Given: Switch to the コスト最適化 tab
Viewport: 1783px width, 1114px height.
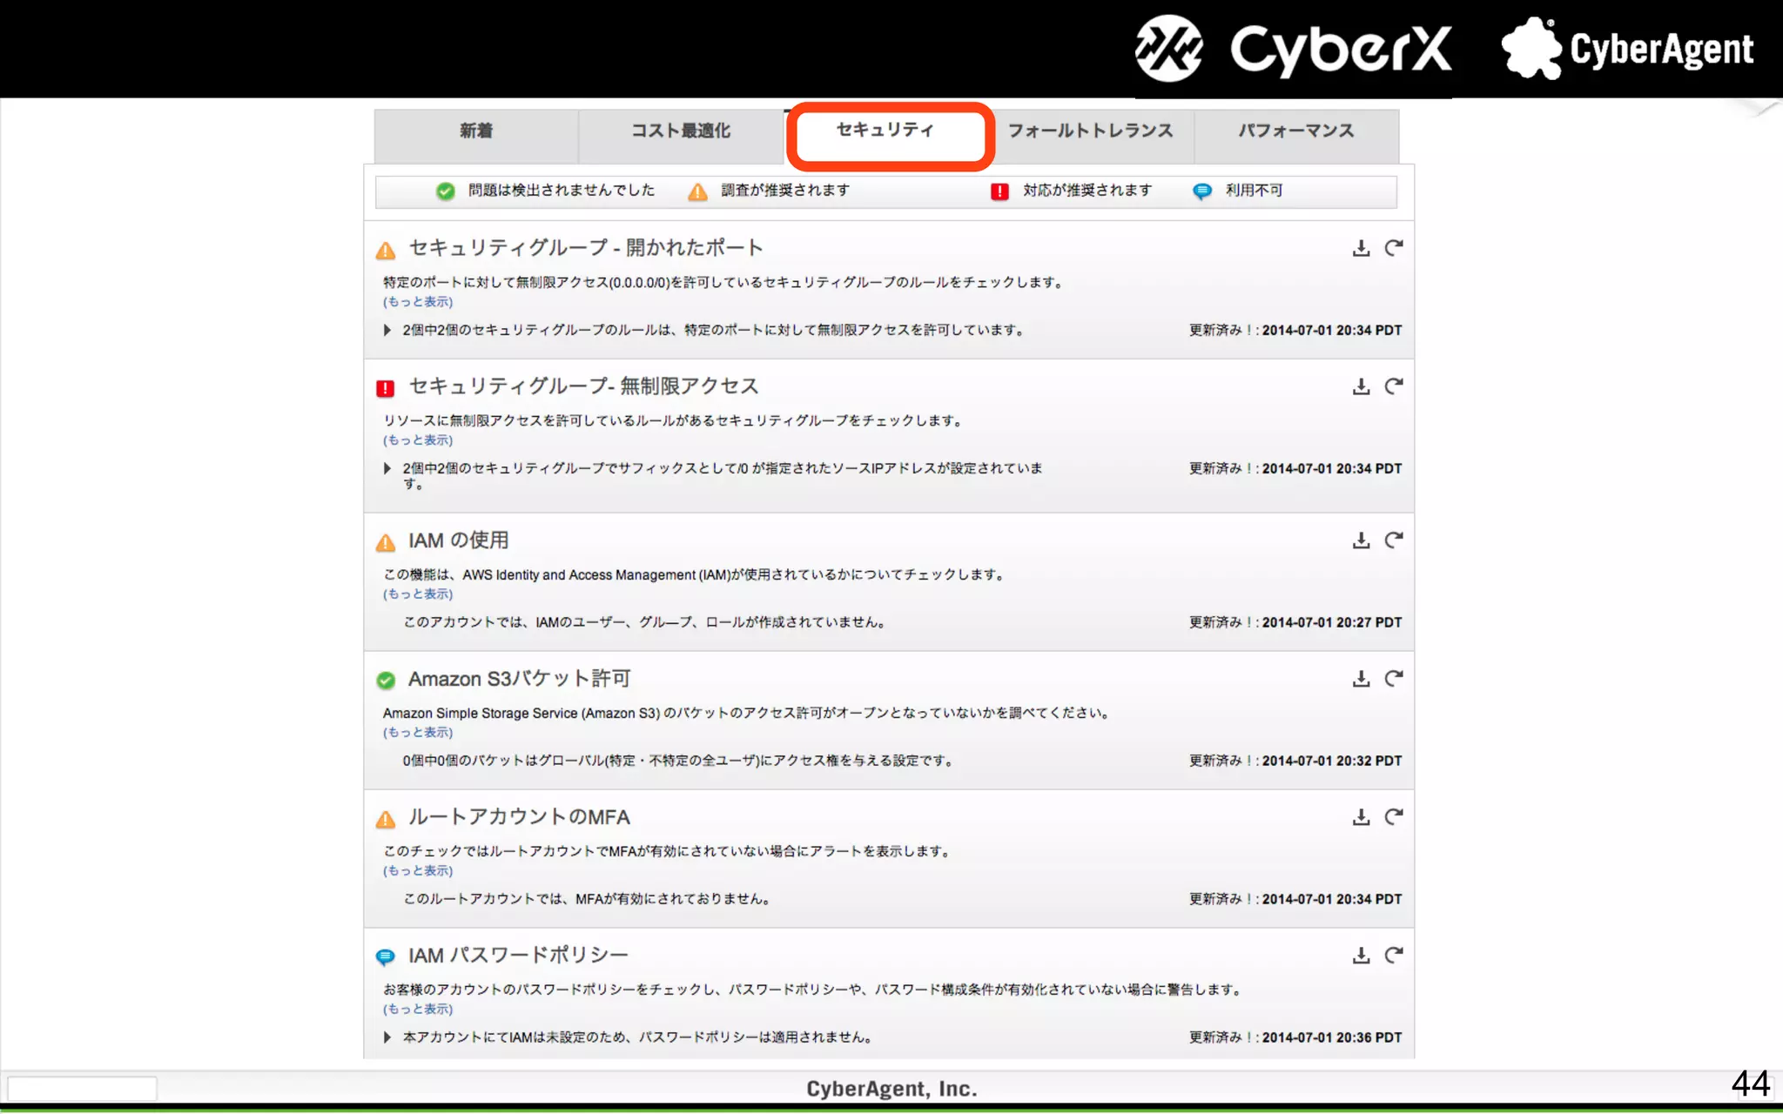Looking at the screenshot, I should tap(681, 131).
